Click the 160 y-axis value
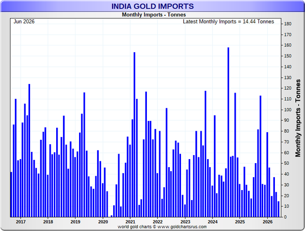The image size is (305, 231). 287,45
